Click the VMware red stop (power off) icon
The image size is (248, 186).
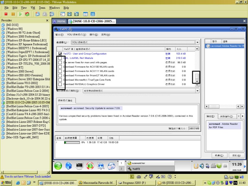click(6, 14)
